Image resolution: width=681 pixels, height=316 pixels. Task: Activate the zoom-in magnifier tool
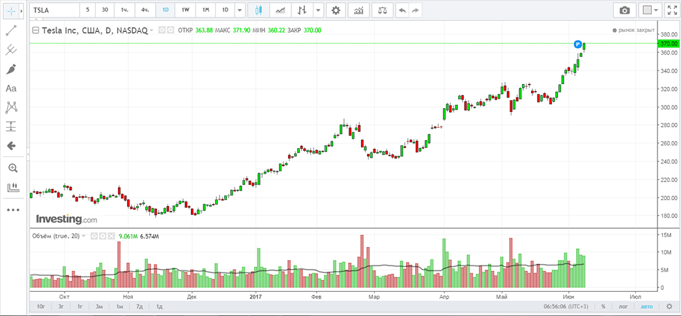[x=12, y=168]
